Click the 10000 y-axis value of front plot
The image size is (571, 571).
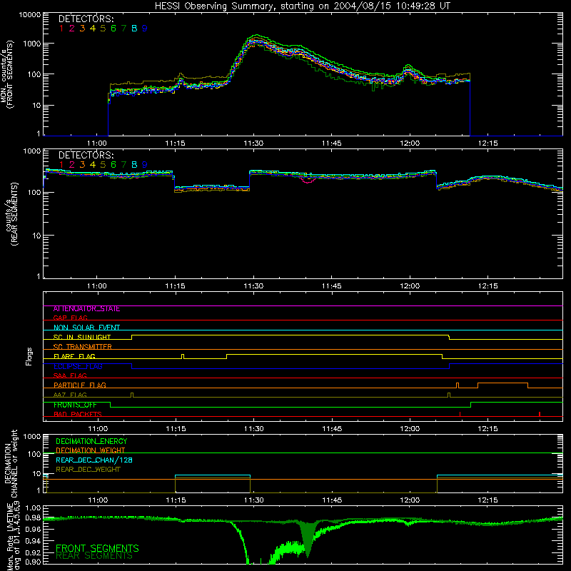(x=30, y=15)
